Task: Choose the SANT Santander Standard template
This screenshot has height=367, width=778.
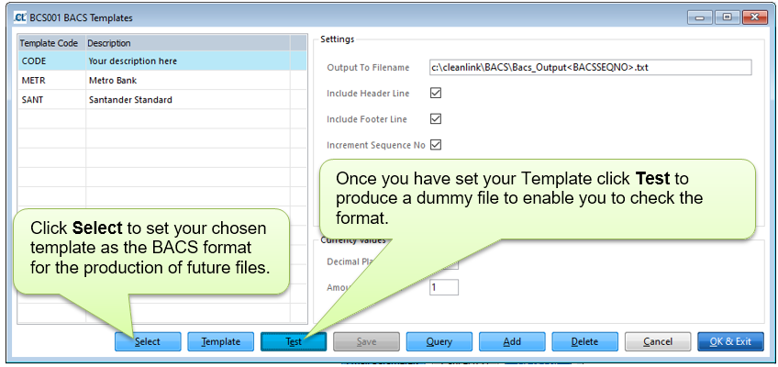Action: point(162,99)
